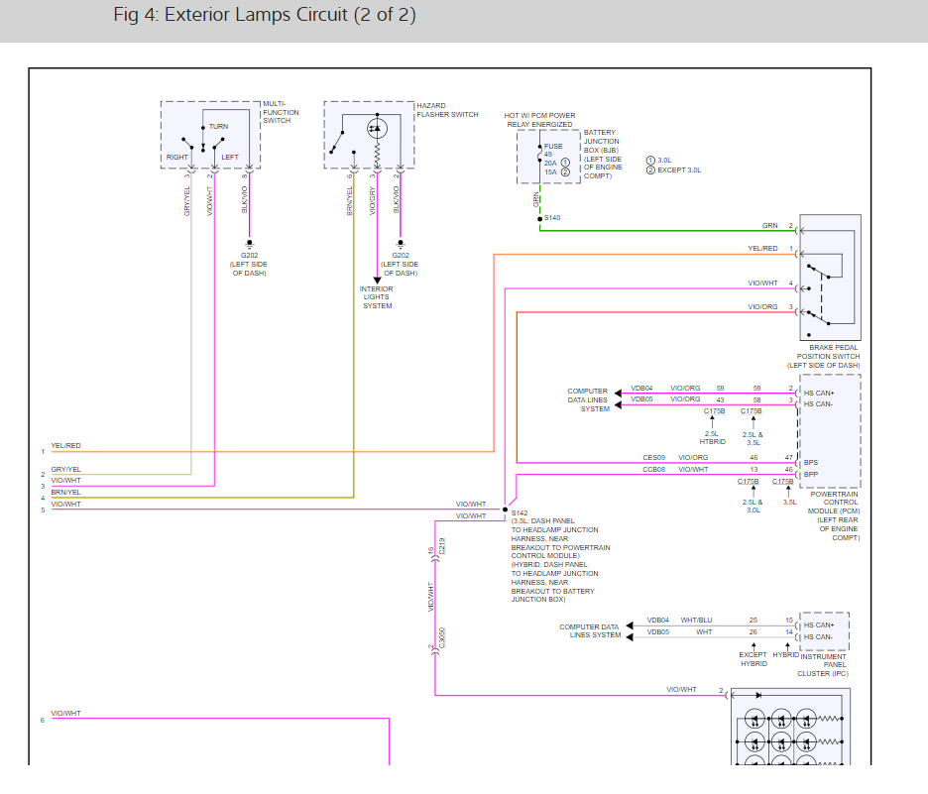Screen dimensions: 928x794
Task: Click the Instrument Panel Cluster (IPC) box
Action: point(824,630)
